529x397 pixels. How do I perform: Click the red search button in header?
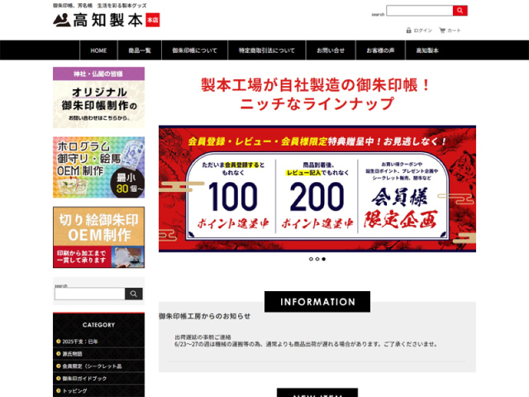460,11
